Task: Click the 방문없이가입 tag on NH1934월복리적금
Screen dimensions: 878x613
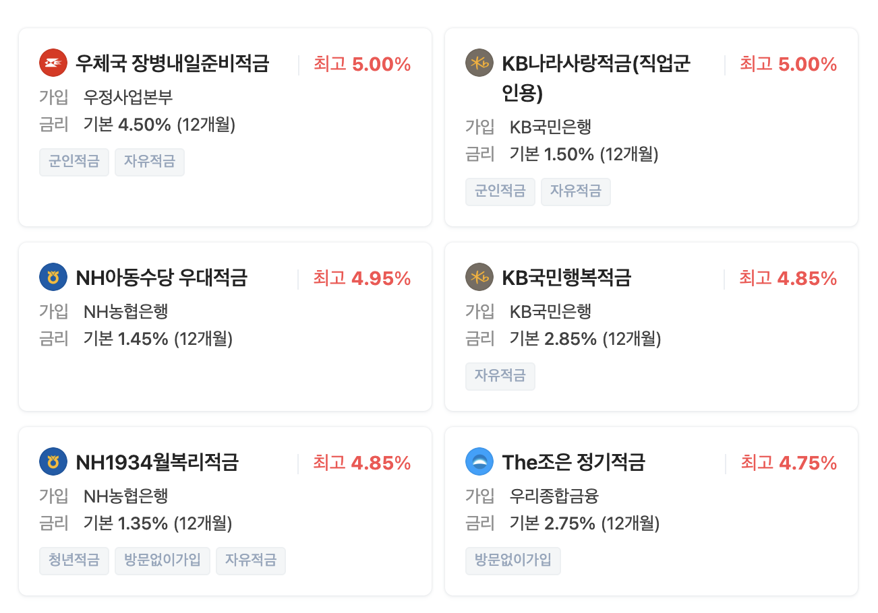Action: (x=163, y=560)
